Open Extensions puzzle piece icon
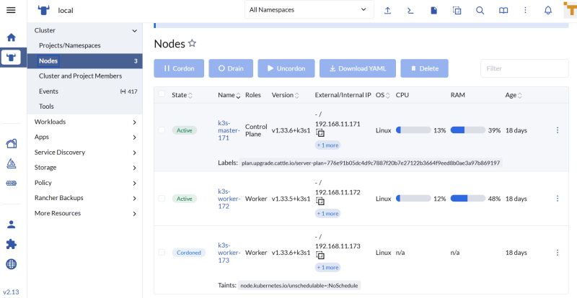This screenshot has height=298, width=577. click(12, 244)
